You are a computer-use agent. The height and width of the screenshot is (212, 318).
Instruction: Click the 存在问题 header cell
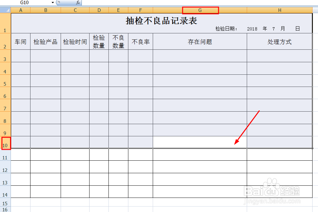pos(200,41)
